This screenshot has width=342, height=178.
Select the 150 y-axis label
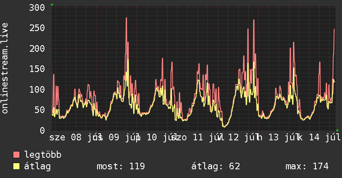(x=37, y=69)
